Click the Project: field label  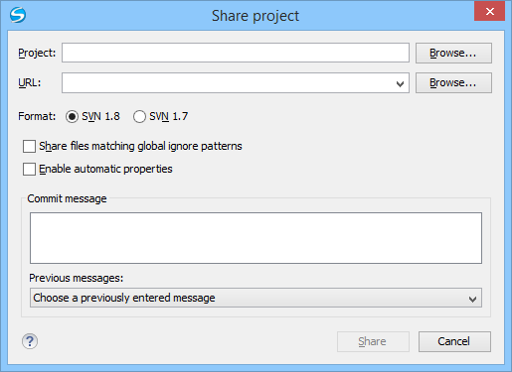click(37, 53)
